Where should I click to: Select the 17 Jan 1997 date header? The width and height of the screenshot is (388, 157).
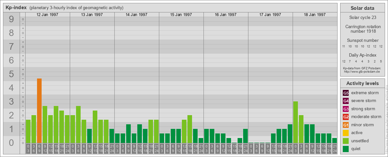[x=270, y=15]
